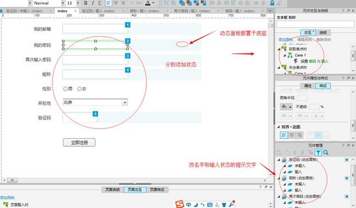Click the widget manager search icon
This screenshot has width=356, height=208.
click(x=326, y=152)
